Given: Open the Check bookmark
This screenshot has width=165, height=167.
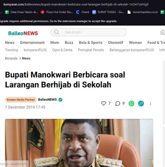Looking at the screenshot, I should click(82, 12).
